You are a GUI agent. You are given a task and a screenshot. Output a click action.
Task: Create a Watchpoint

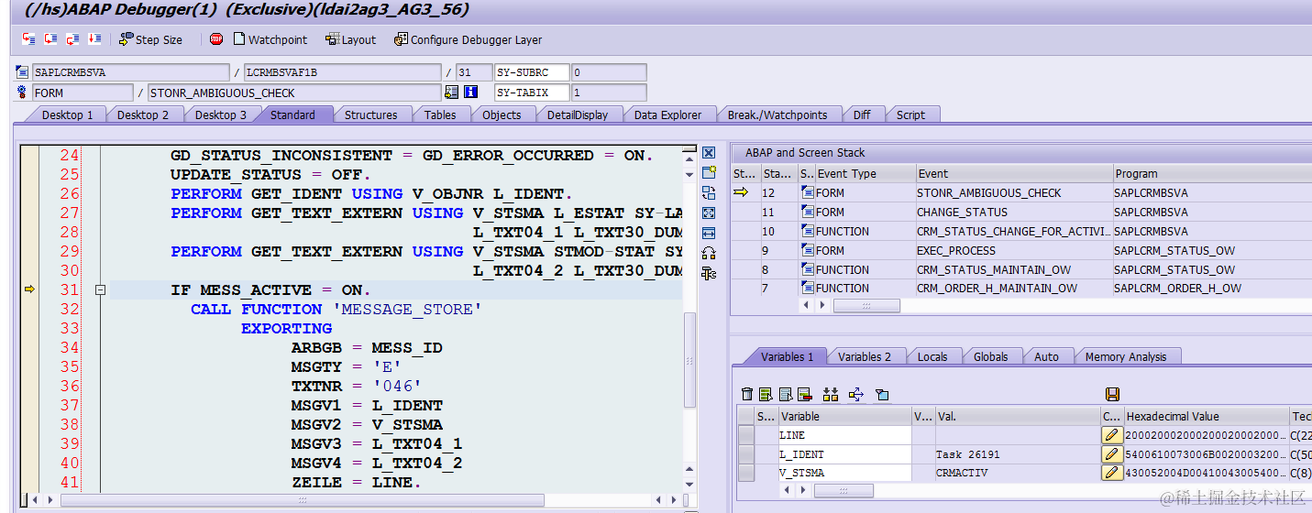tap(270, 39)
